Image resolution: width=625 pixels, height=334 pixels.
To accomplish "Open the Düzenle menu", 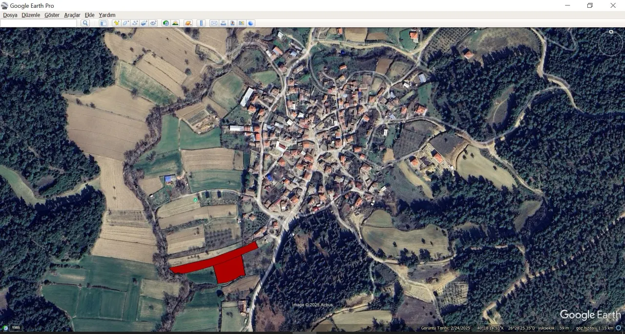I will (x=31, y=15).
